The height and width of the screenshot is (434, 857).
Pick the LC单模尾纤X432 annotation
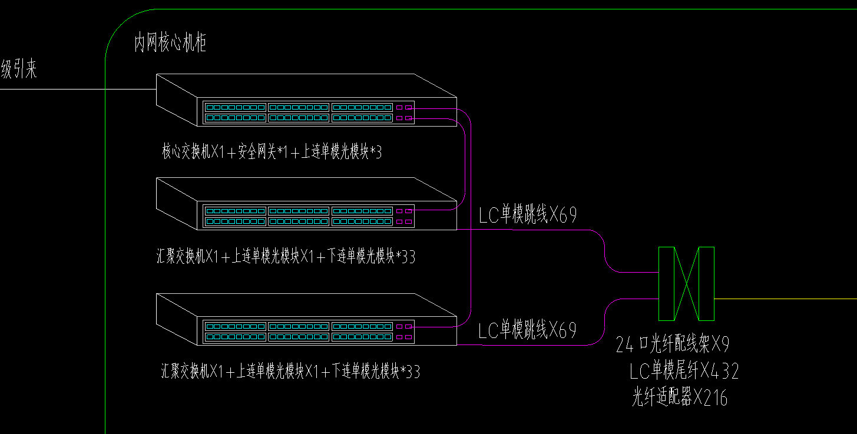[684, 371]
